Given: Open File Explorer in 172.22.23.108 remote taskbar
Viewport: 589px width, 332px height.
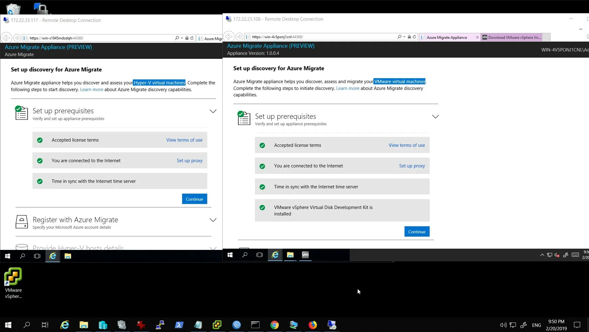Looking at the screenshot, I should tap(290, 255).
